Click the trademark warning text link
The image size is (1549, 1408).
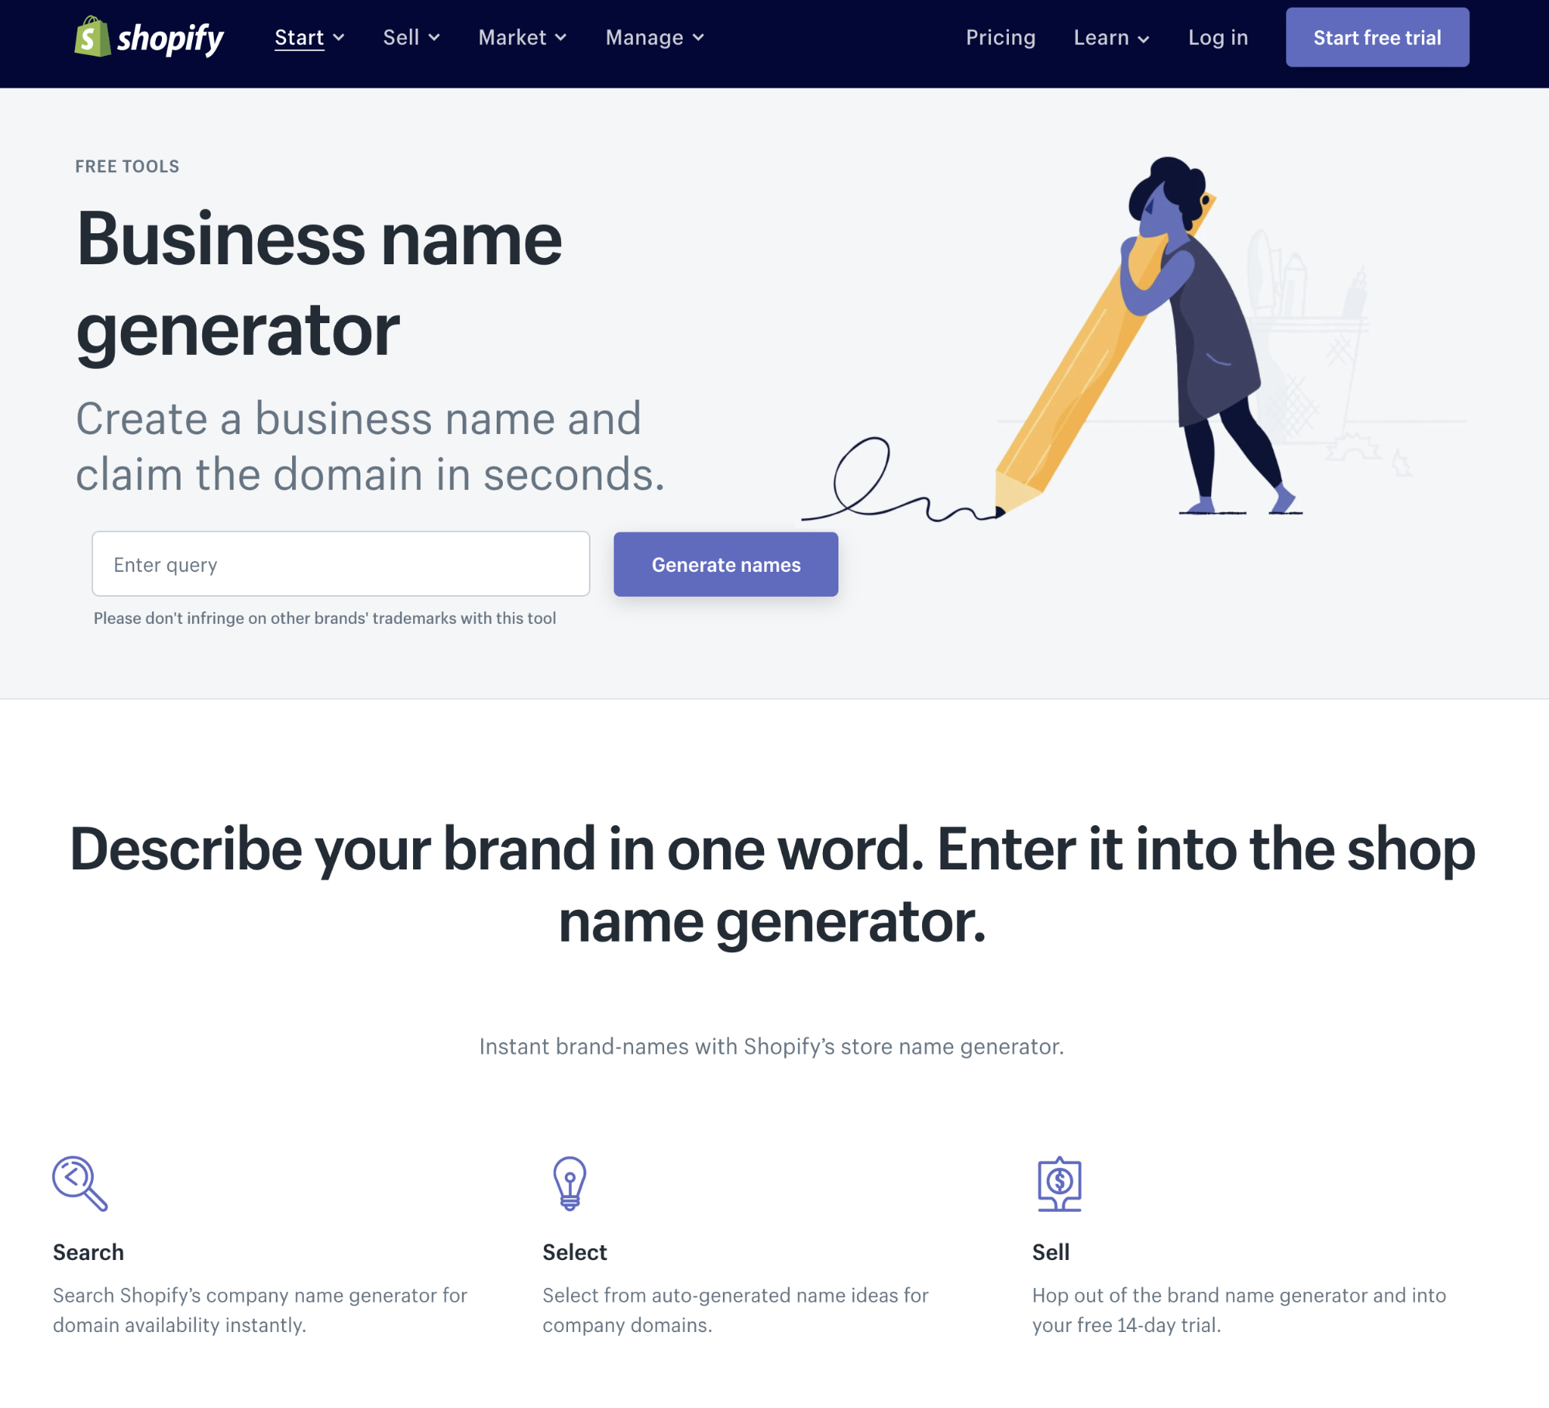(x=324, y=618)
